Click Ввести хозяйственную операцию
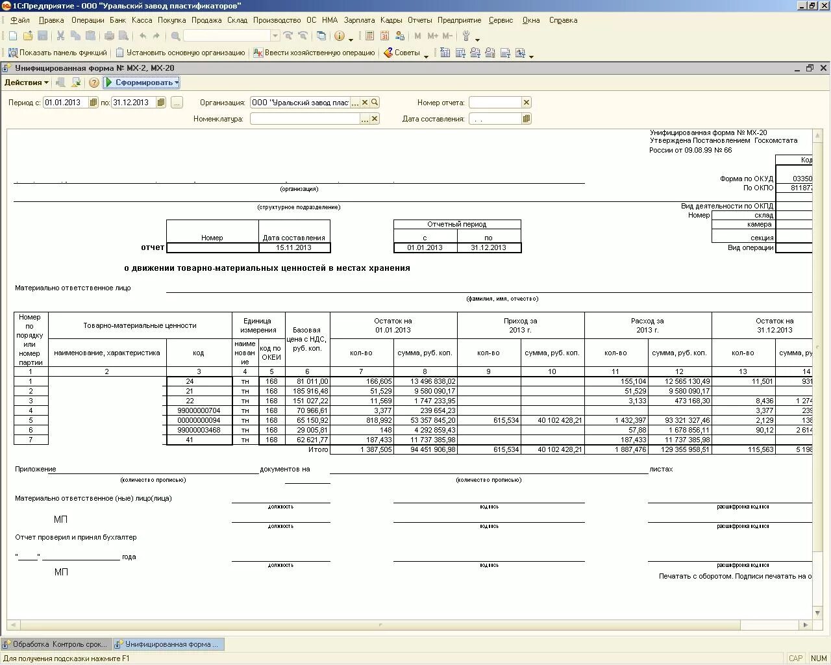The image size is (831, 665). click(314, 53)
